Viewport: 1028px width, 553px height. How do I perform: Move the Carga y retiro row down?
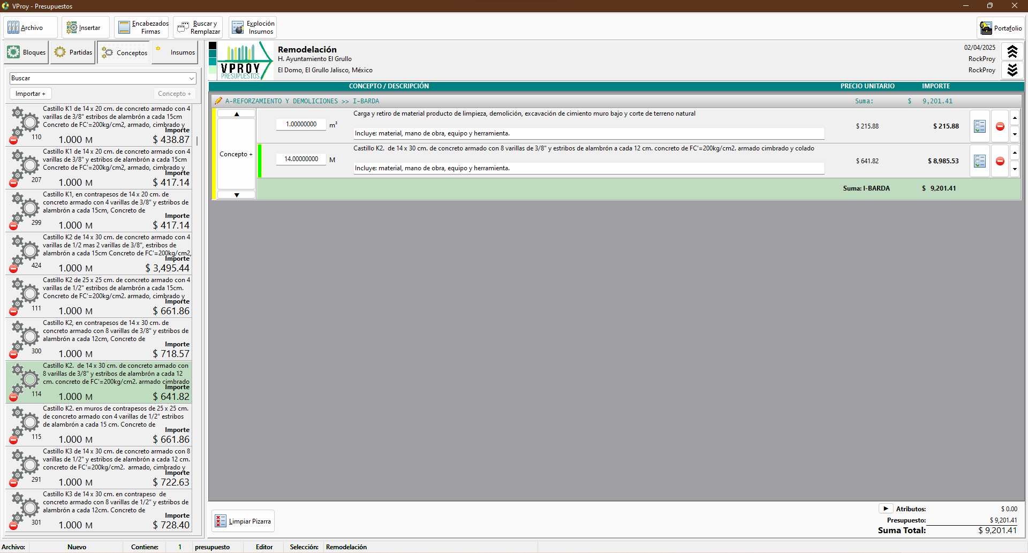(1015, 134)
